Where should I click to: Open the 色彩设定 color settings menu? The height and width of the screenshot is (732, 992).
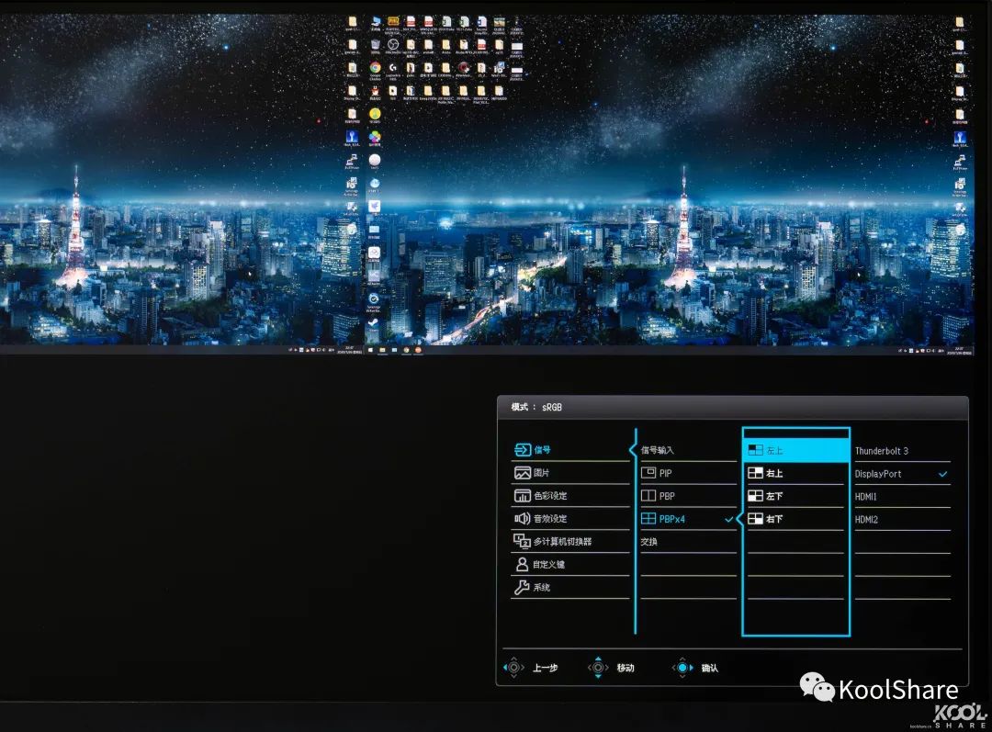(x=570, y=495)
